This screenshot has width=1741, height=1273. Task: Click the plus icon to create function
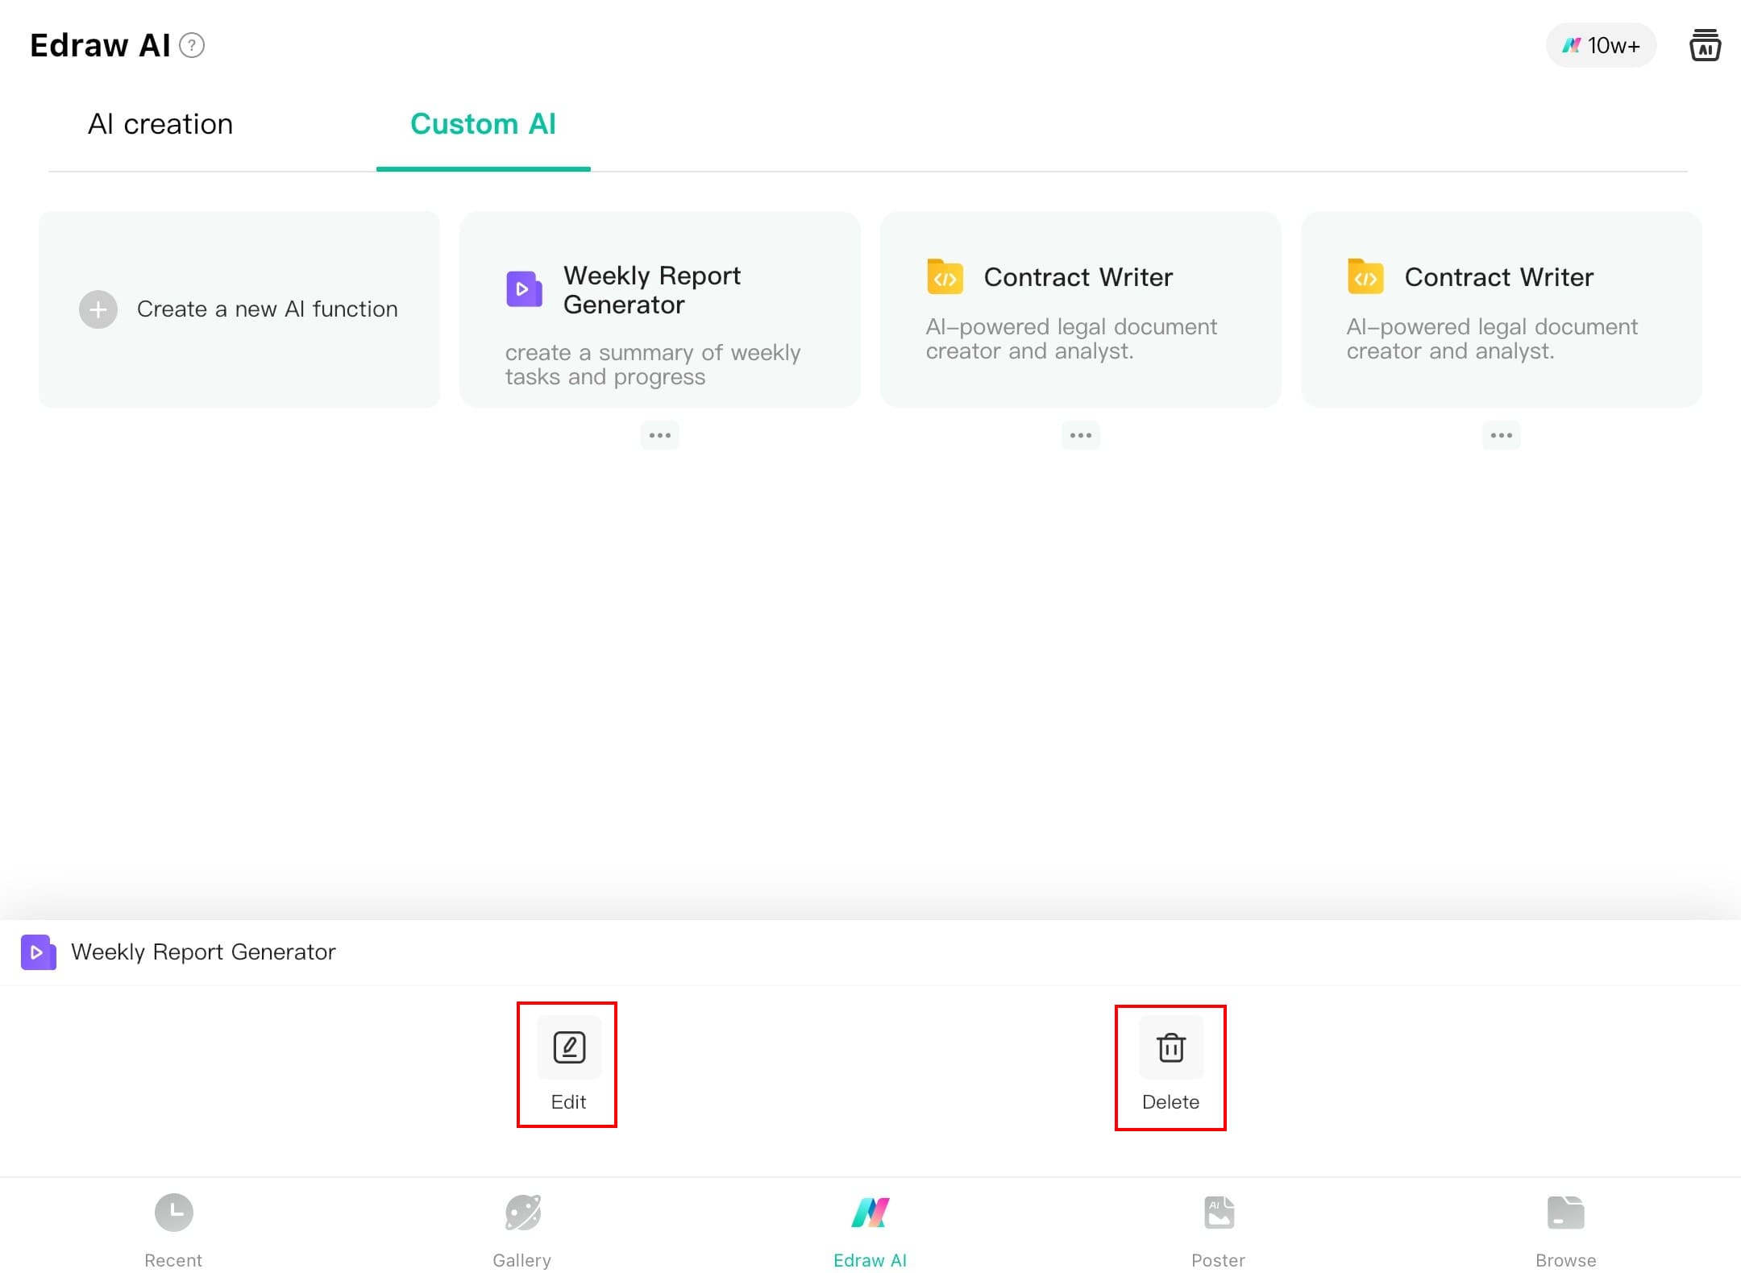[x=98, y=309]
